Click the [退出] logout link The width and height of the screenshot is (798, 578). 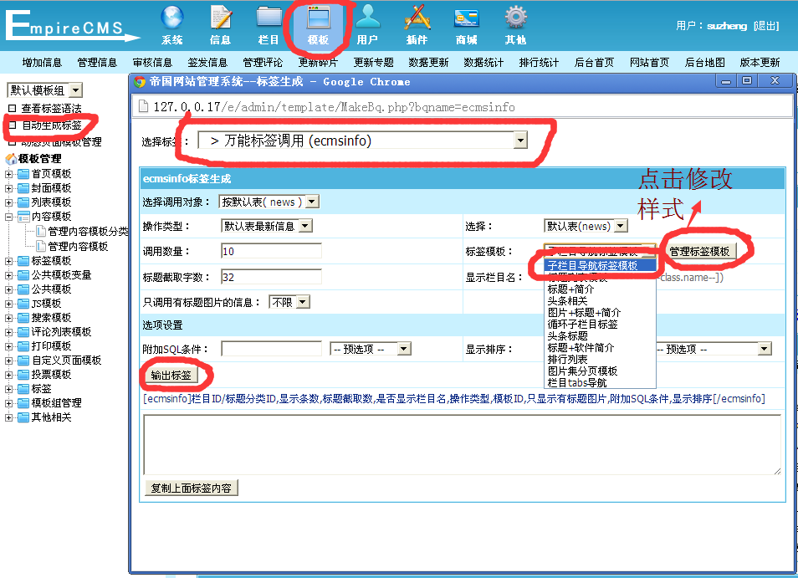[766, 26]
